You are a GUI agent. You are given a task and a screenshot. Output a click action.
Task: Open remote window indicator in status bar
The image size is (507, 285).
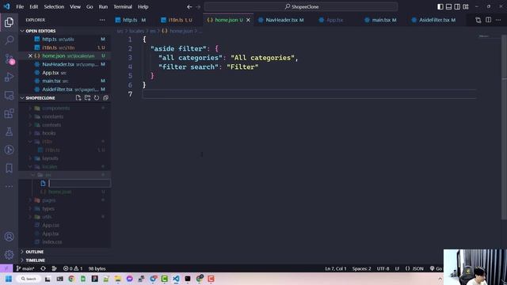pos(6,268)
